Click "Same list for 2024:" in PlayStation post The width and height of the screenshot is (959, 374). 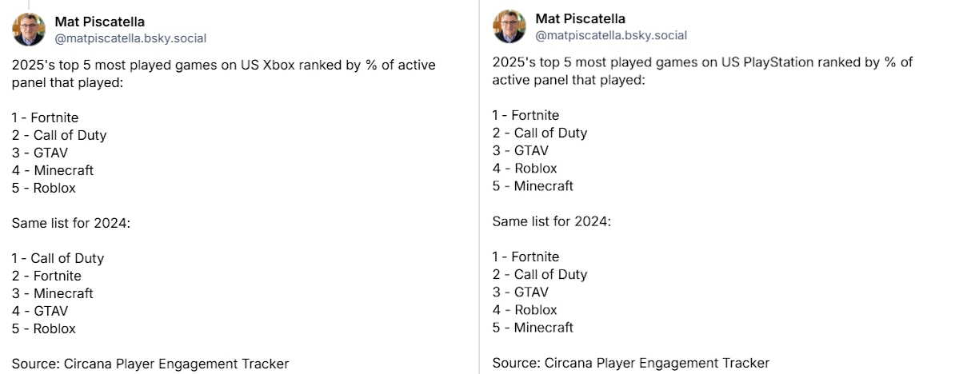coord(551,221)
